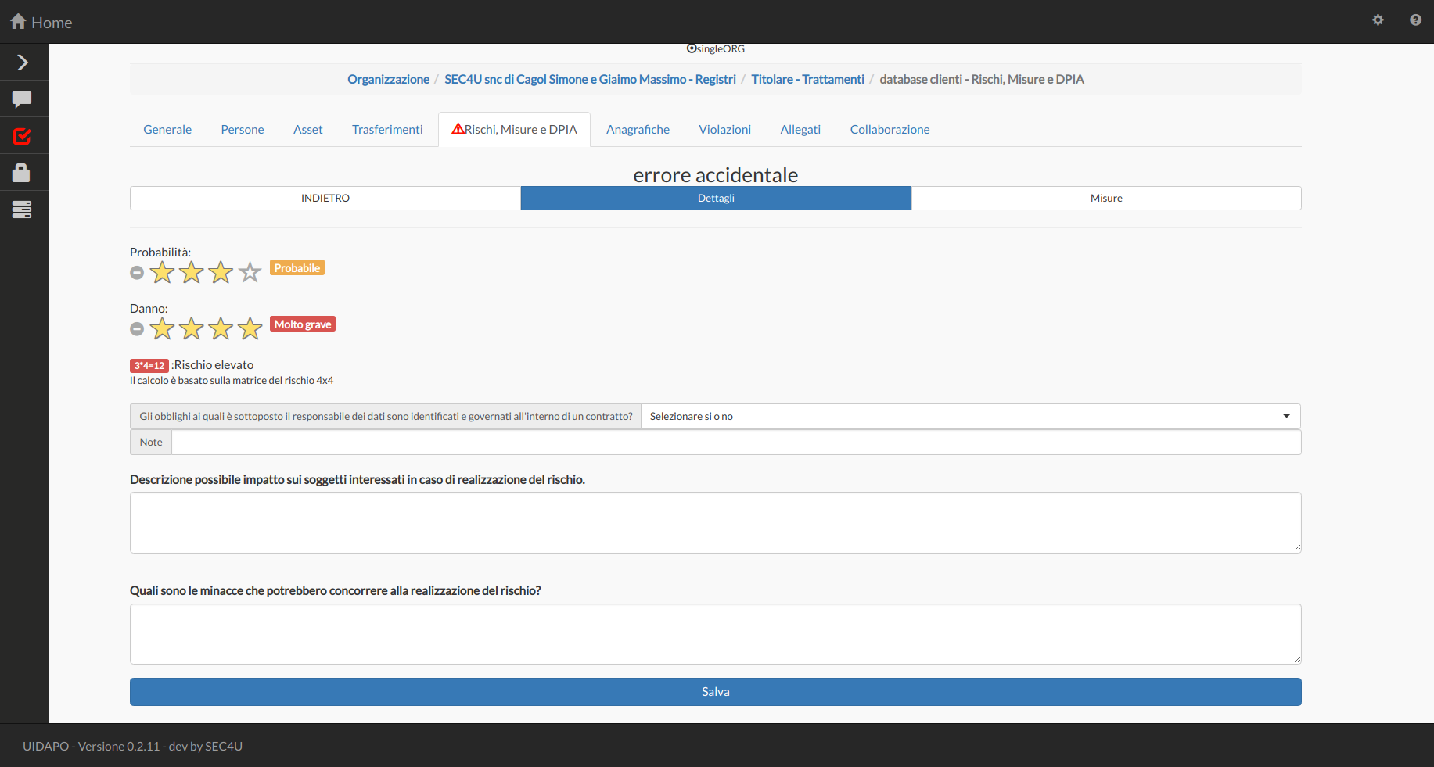
Task: Click the INDIETRO button
Action: 325,198
